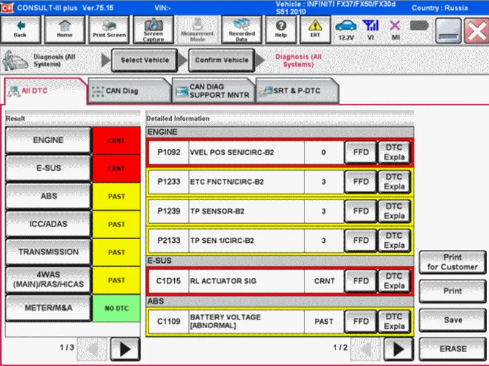Click the yellow PAST status for ABS
Image resolution: width=489 pixels, height=366 pixels.
[116, 196]
